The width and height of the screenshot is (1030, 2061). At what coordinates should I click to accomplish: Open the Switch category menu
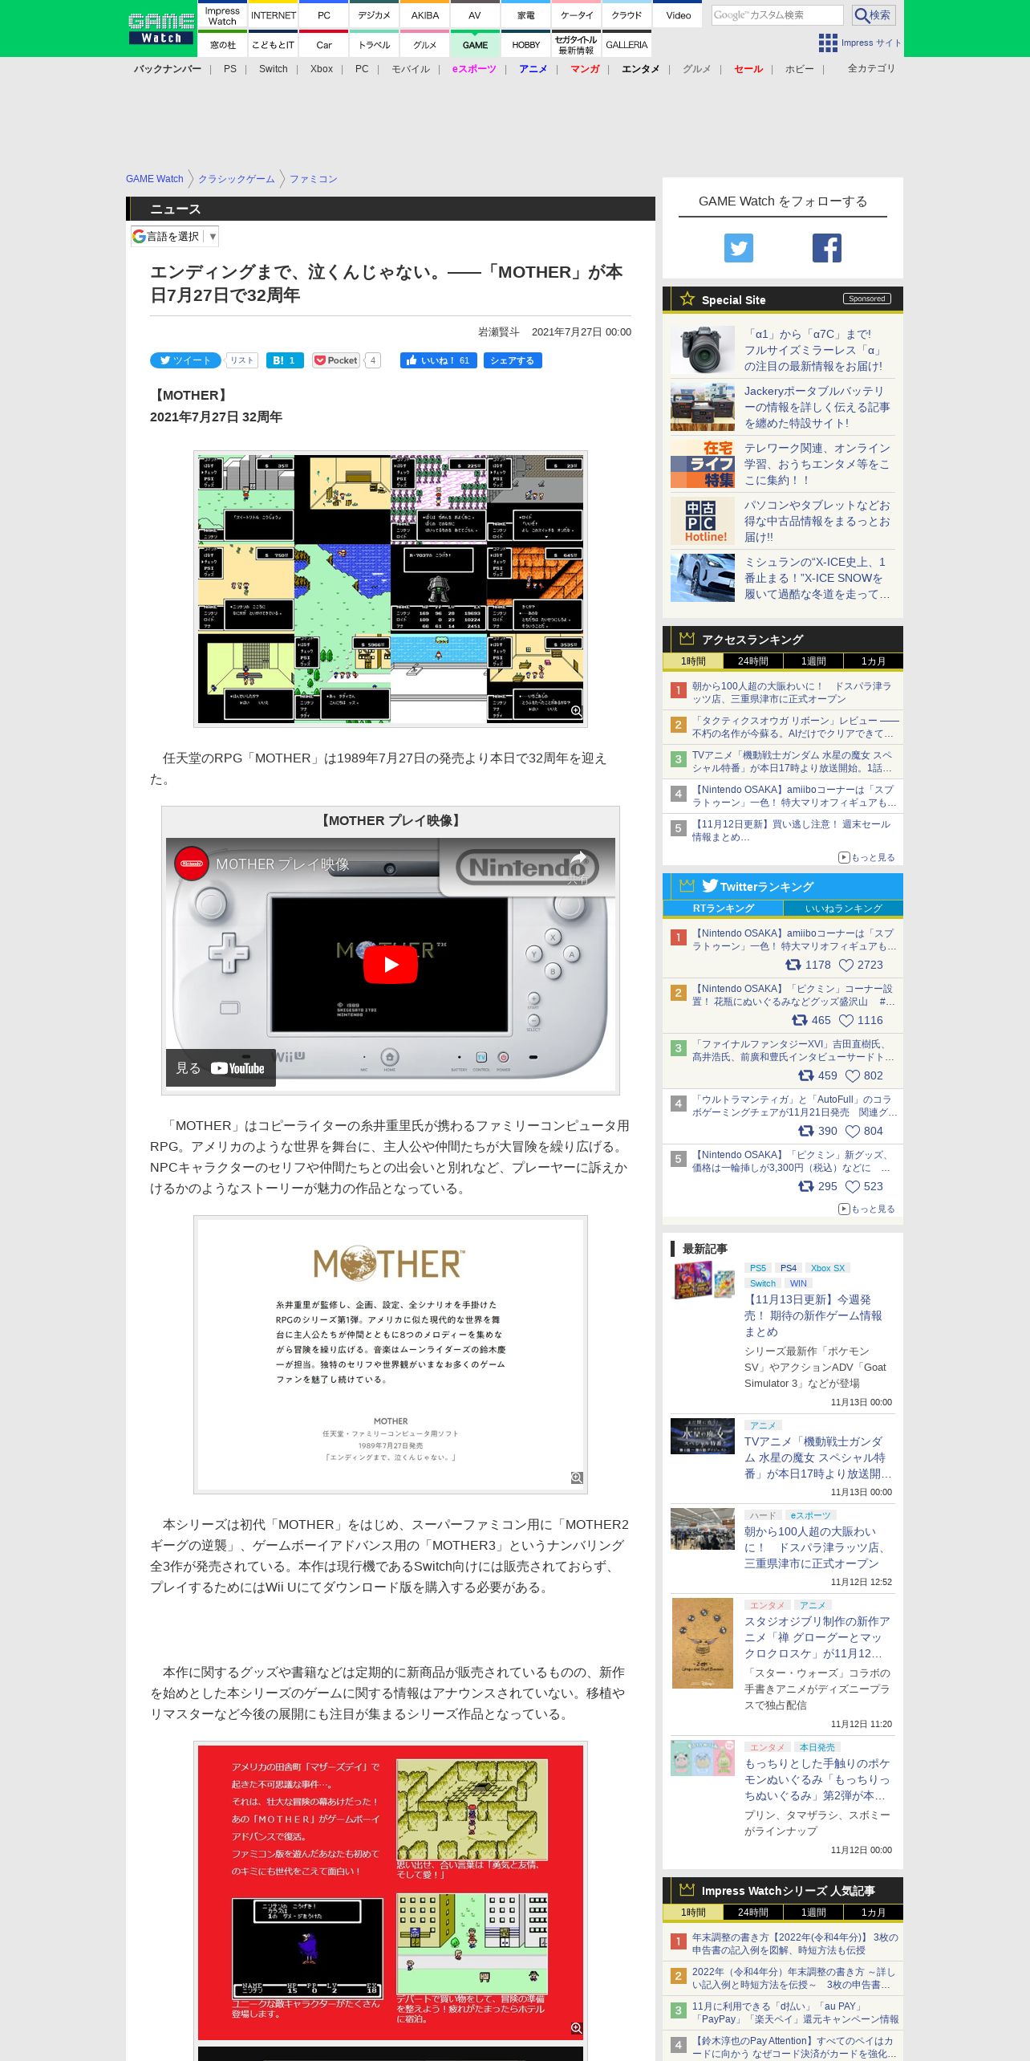pos(273,69)
